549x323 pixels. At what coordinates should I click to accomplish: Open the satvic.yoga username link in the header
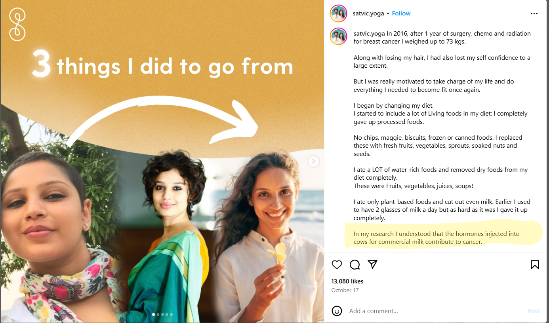[x=368, y=13]
